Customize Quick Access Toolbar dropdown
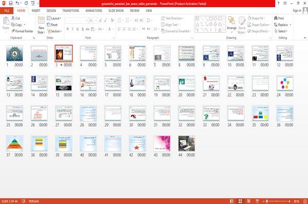This screenshot has height=204, width=308. point(38,4)
